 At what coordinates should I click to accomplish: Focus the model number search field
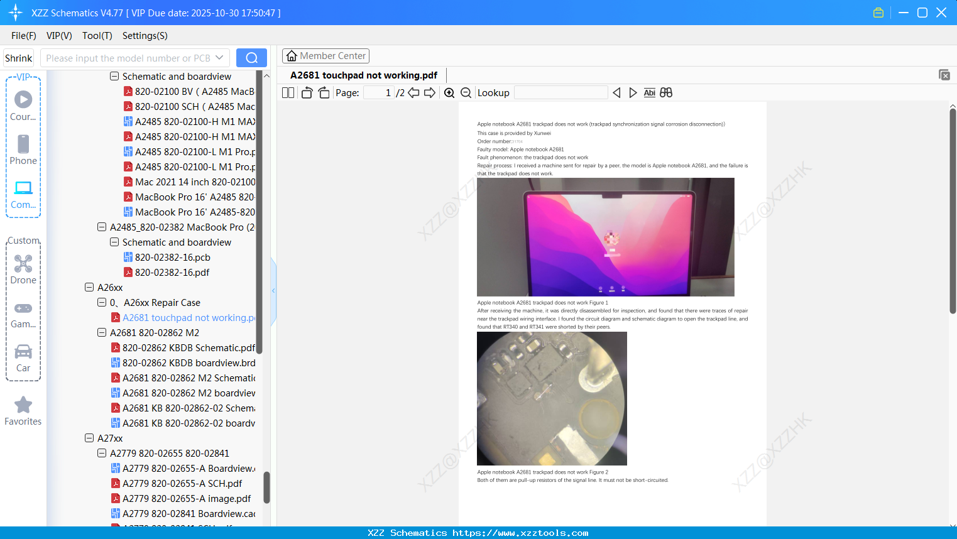pyautogui.click(x=127, y=58)
